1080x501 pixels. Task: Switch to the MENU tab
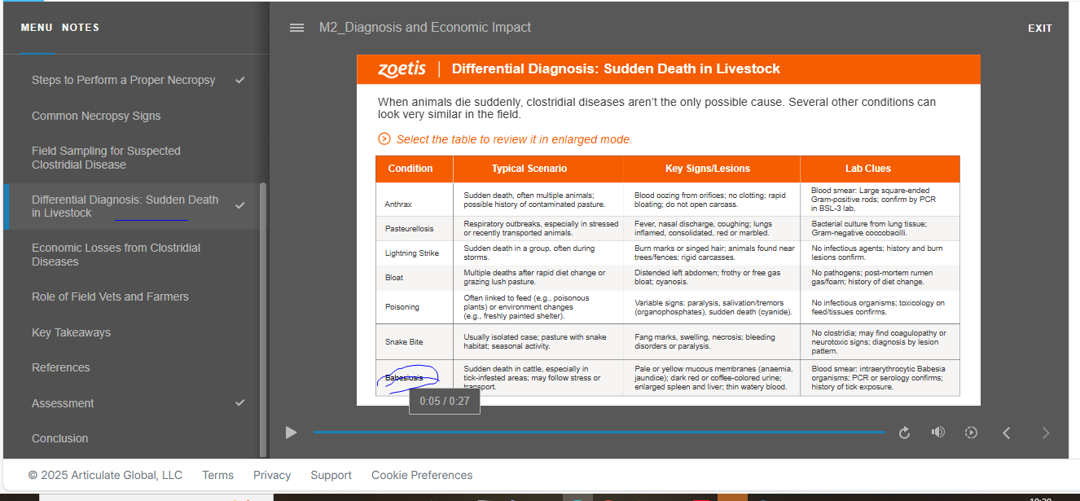pyautogui.click(x=37, y=28)
